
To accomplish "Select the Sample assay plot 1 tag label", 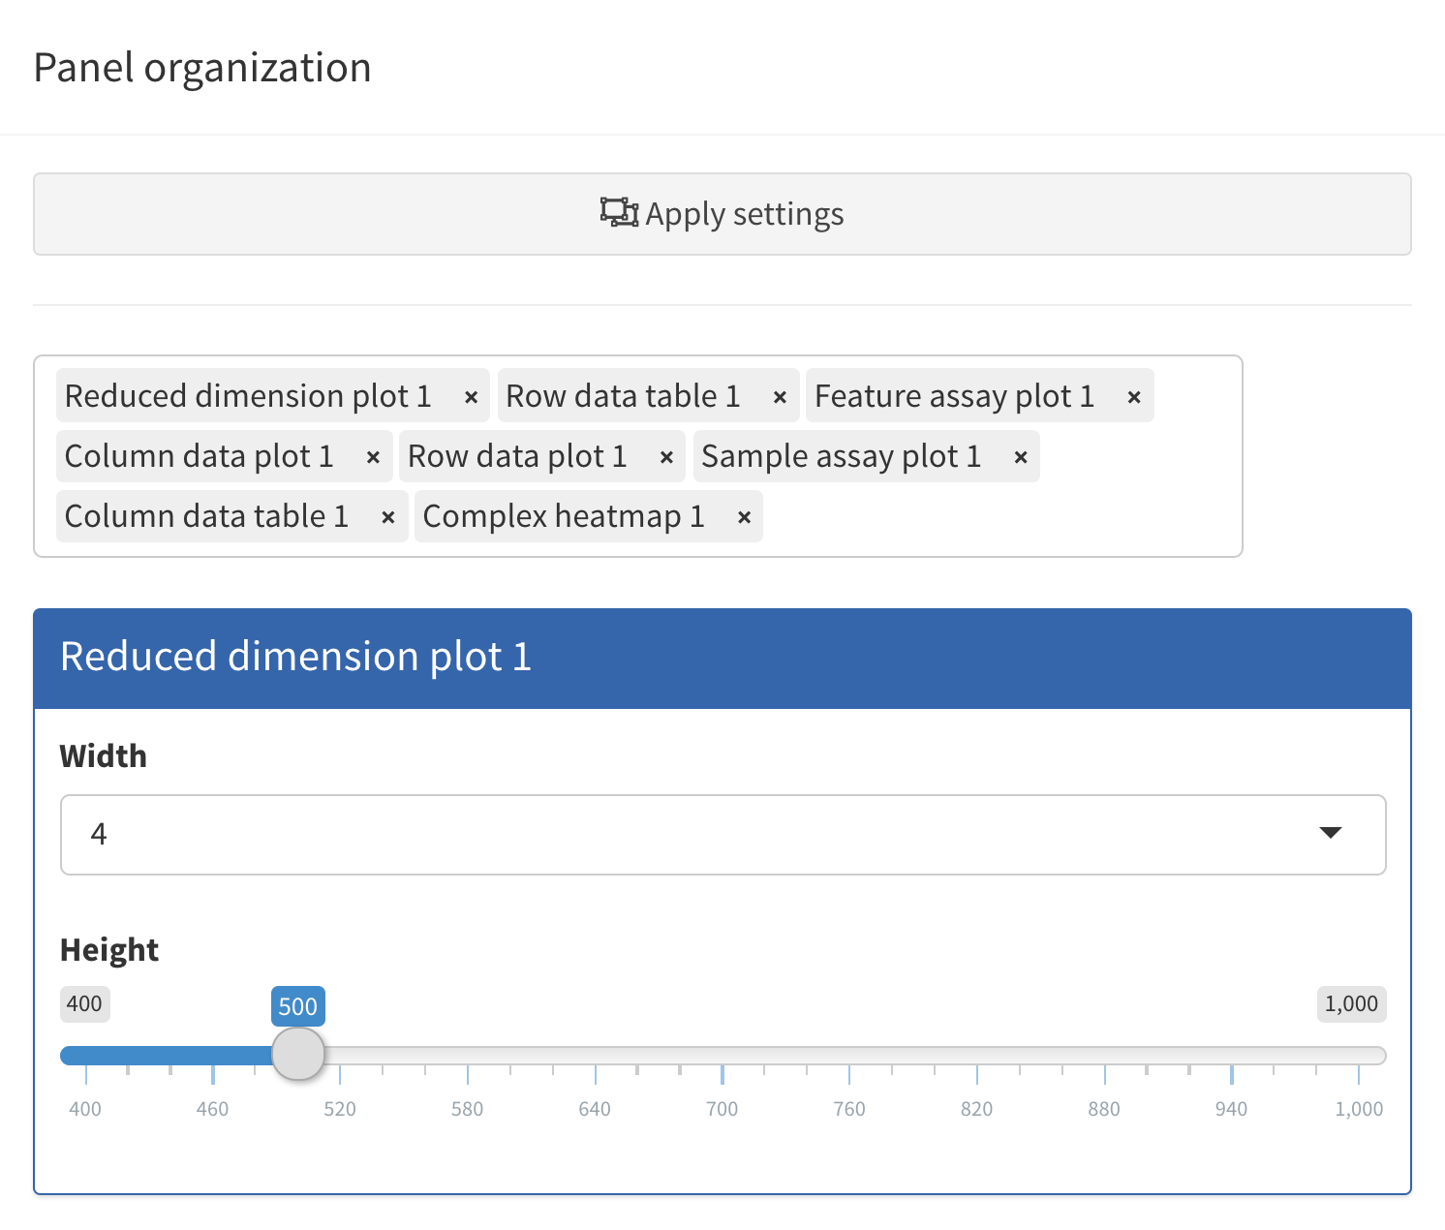I will point(841,457).
